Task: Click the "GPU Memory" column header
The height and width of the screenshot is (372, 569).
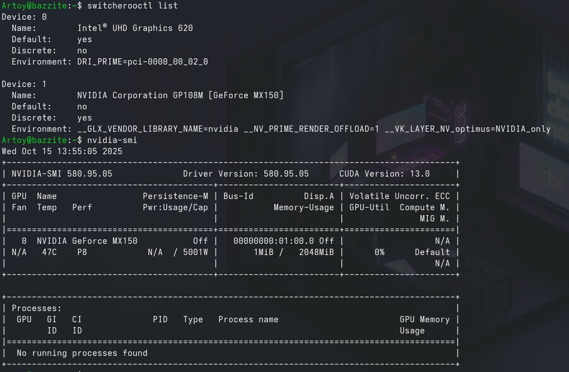Action: point(425,320)
